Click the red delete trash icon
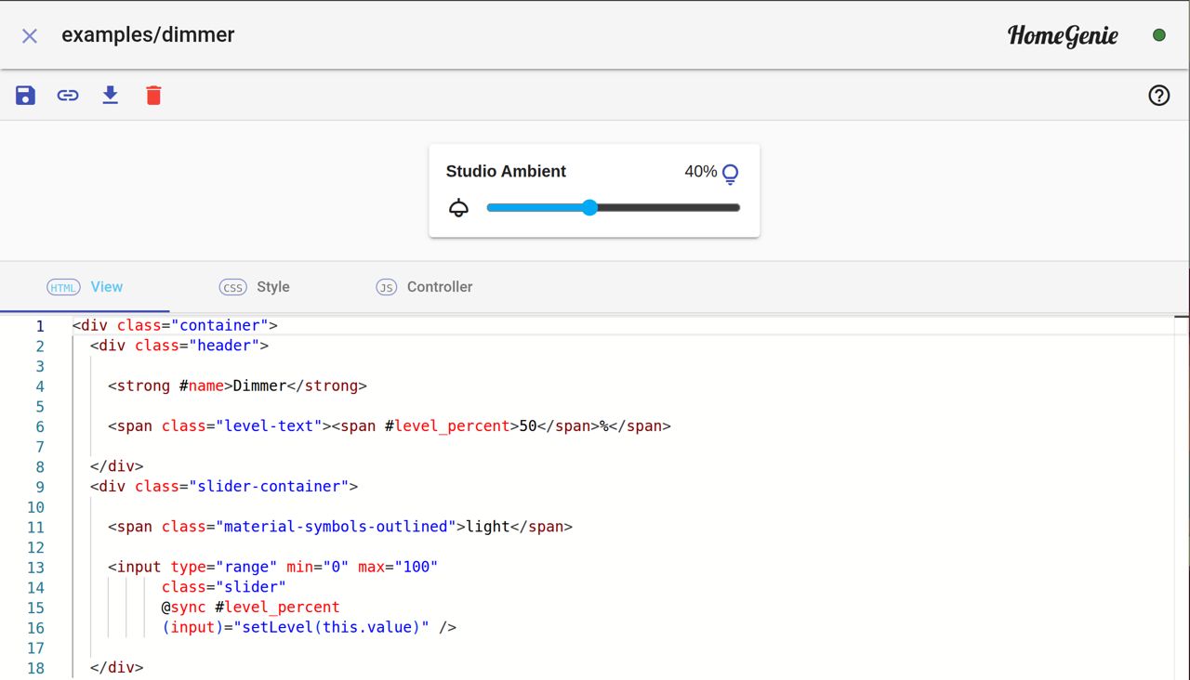1190x680 pixels. (153, 95)
